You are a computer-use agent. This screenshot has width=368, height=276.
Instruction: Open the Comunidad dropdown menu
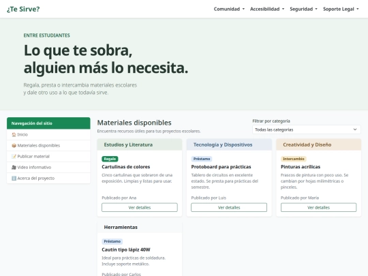(229, 9)
